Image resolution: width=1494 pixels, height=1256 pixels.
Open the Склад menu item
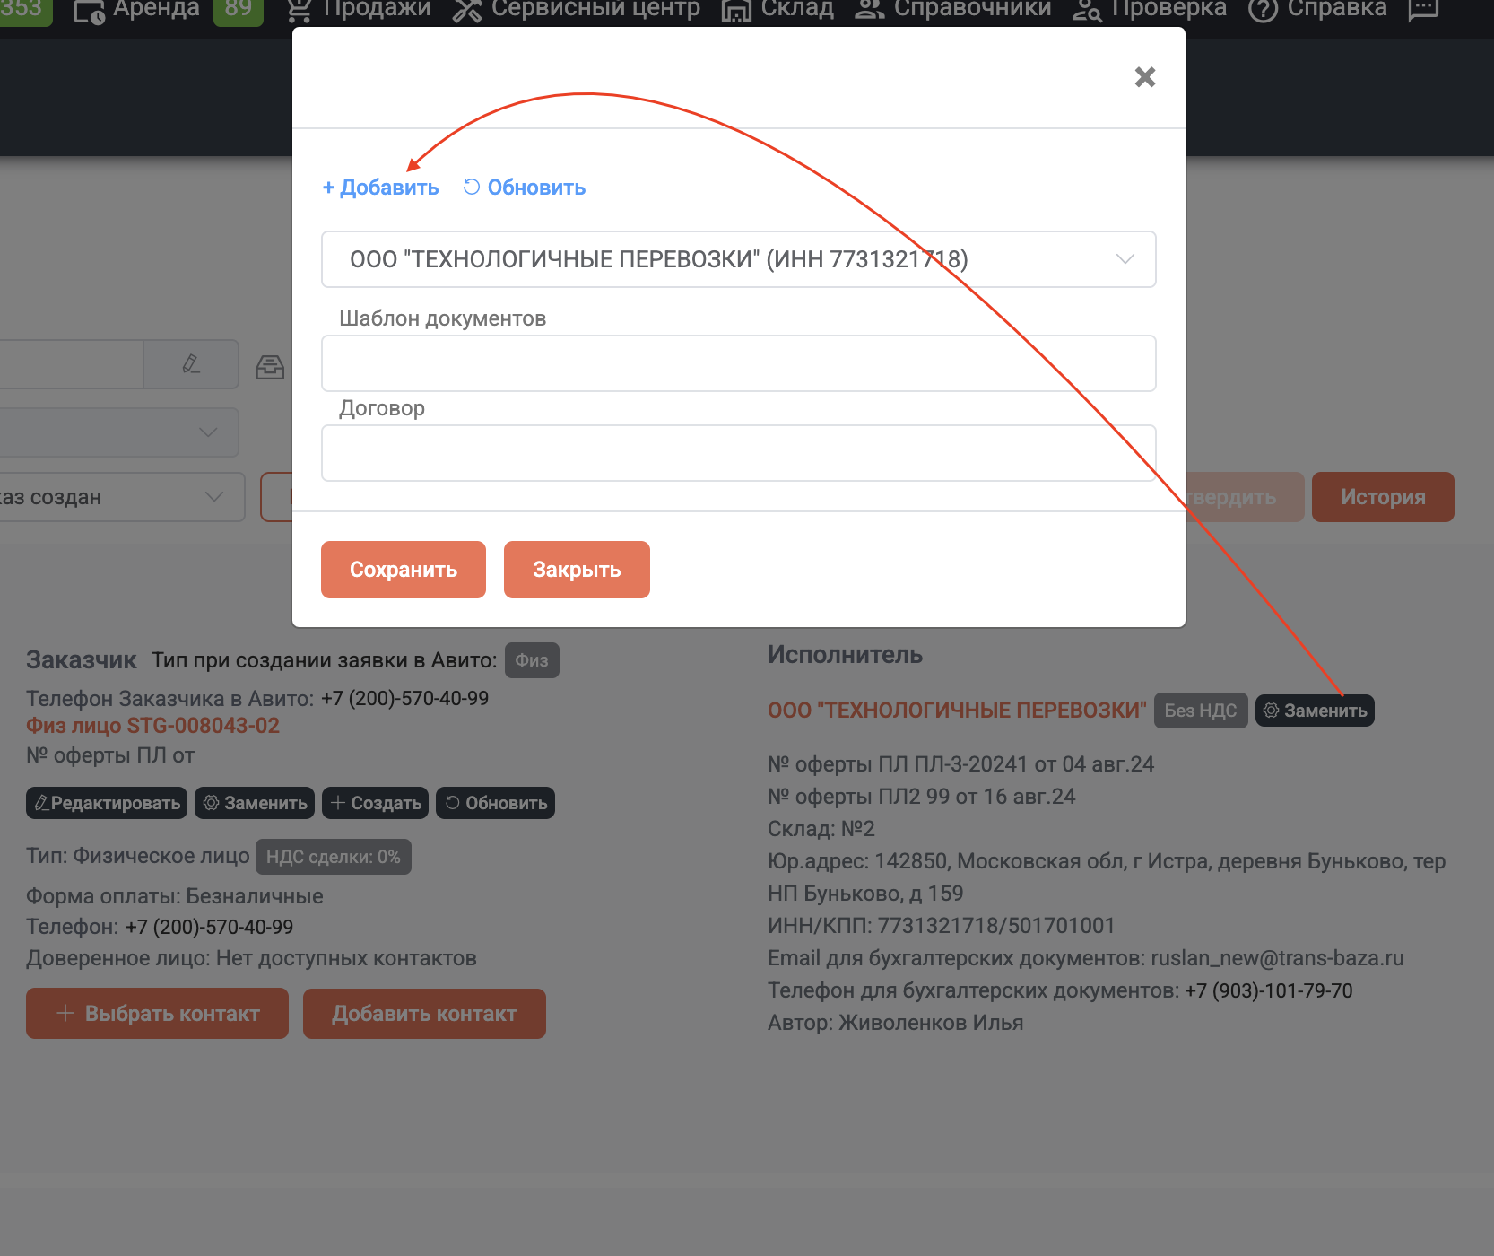coord(777,9)
